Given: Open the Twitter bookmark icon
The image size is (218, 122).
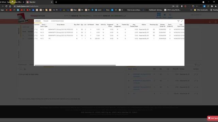Looking at the screenshot, I should pos(33,10).
